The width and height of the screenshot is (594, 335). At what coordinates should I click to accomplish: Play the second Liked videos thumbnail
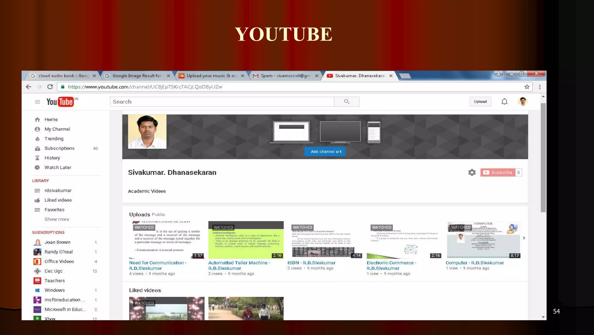coord(246,309)
